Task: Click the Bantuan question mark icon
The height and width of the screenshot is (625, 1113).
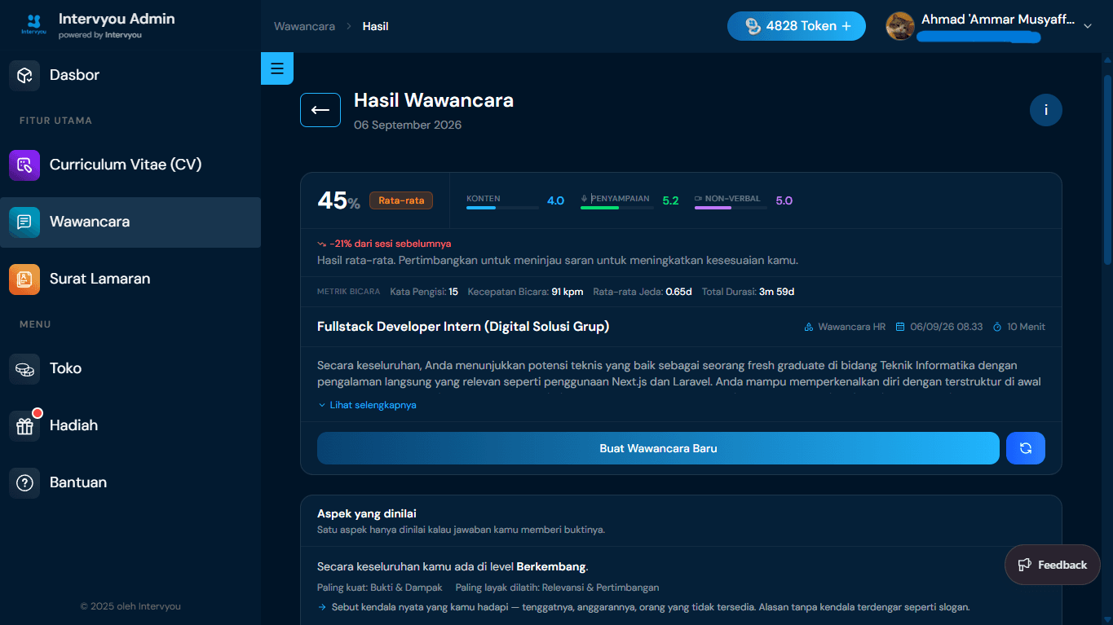Action: tap(24, 482)
